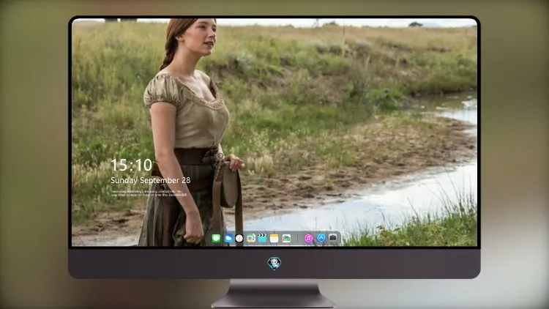Click the date text 'Sunday September 28'
Screen dimensions: 549x309
(151, 180)
